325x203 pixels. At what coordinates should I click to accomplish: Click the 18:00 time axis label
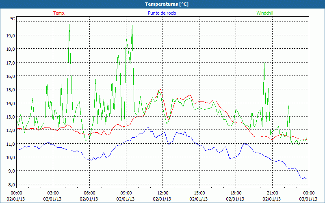point(236,193)
